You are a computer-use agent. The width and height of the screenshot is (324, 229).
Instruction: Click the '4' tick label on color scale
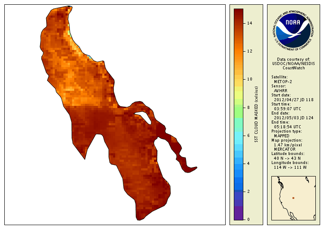click(x=249, y=164)
